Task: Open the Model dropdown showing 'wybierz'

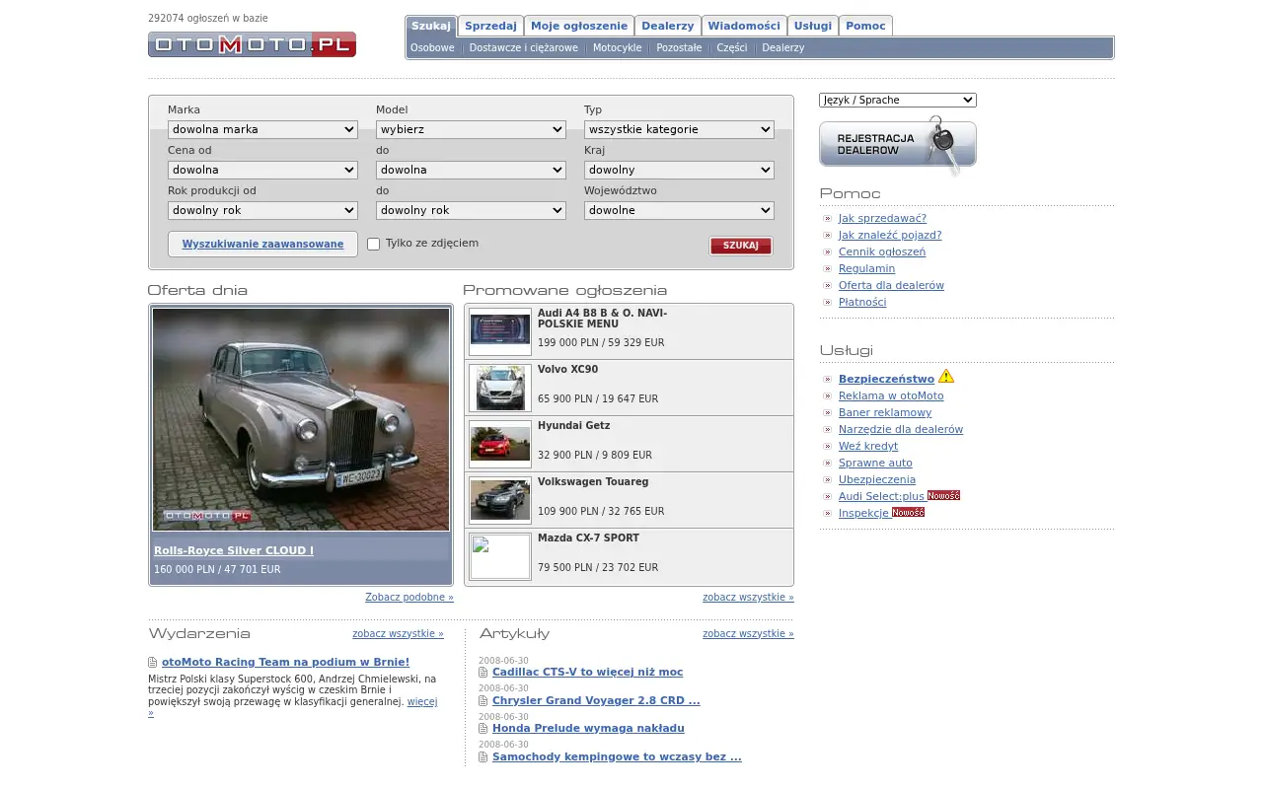Action: coord(471,129)
